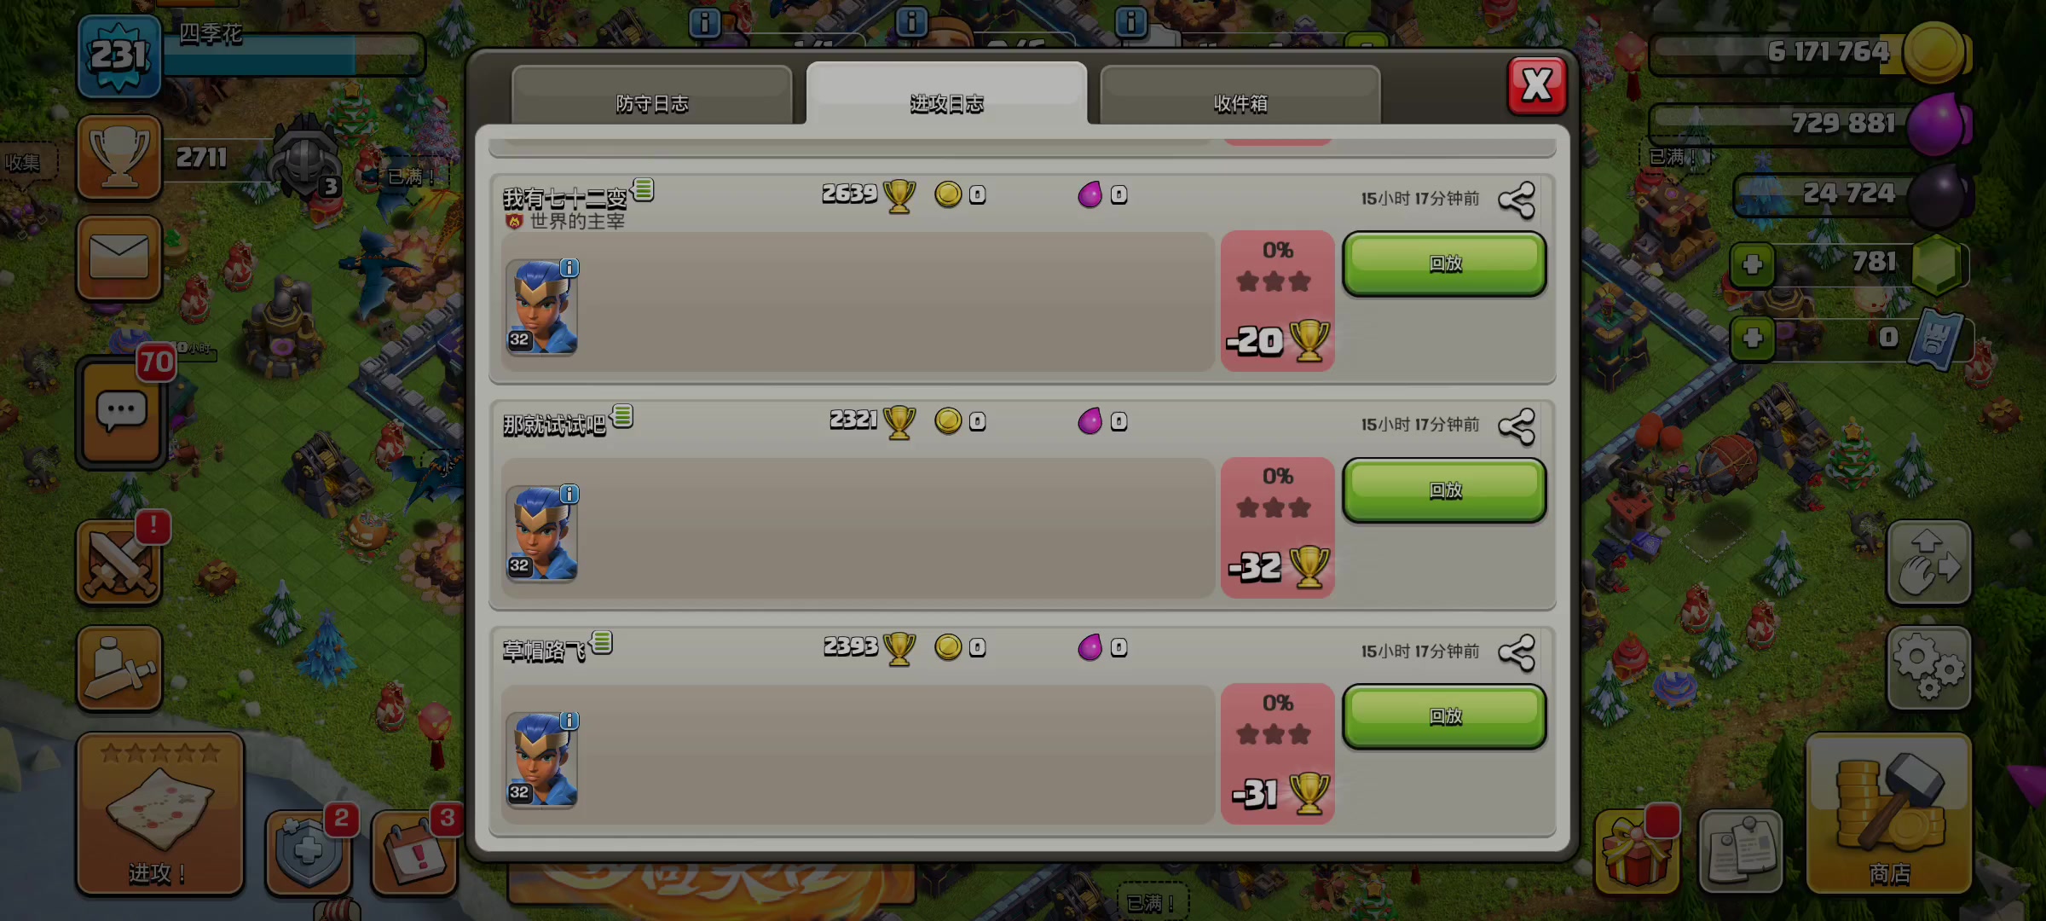The height and width of the screenshot is (921, 2046).
Task: Open hero info on 草帽路飞 battle entry
Action: coord(569,721)
